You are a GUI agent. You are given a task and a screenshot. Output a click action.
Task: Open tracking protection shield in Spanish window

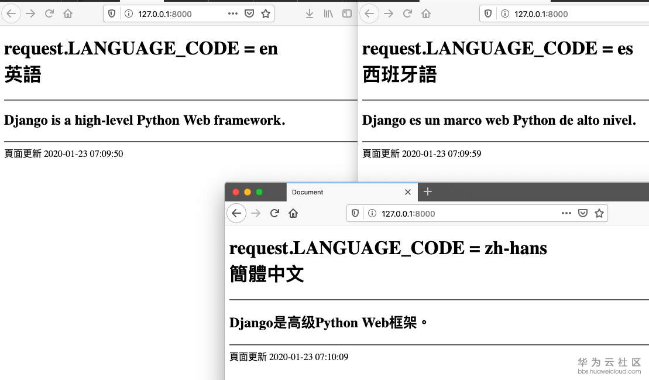tap(488, 13)
